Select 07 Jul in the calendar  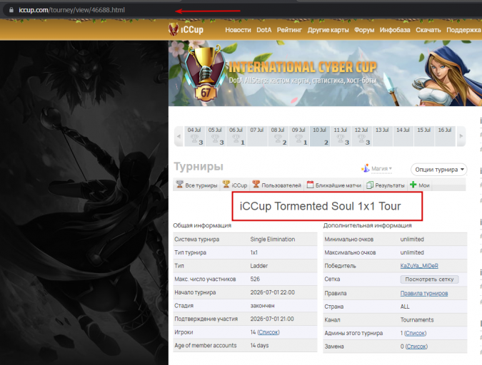point(257,136)
